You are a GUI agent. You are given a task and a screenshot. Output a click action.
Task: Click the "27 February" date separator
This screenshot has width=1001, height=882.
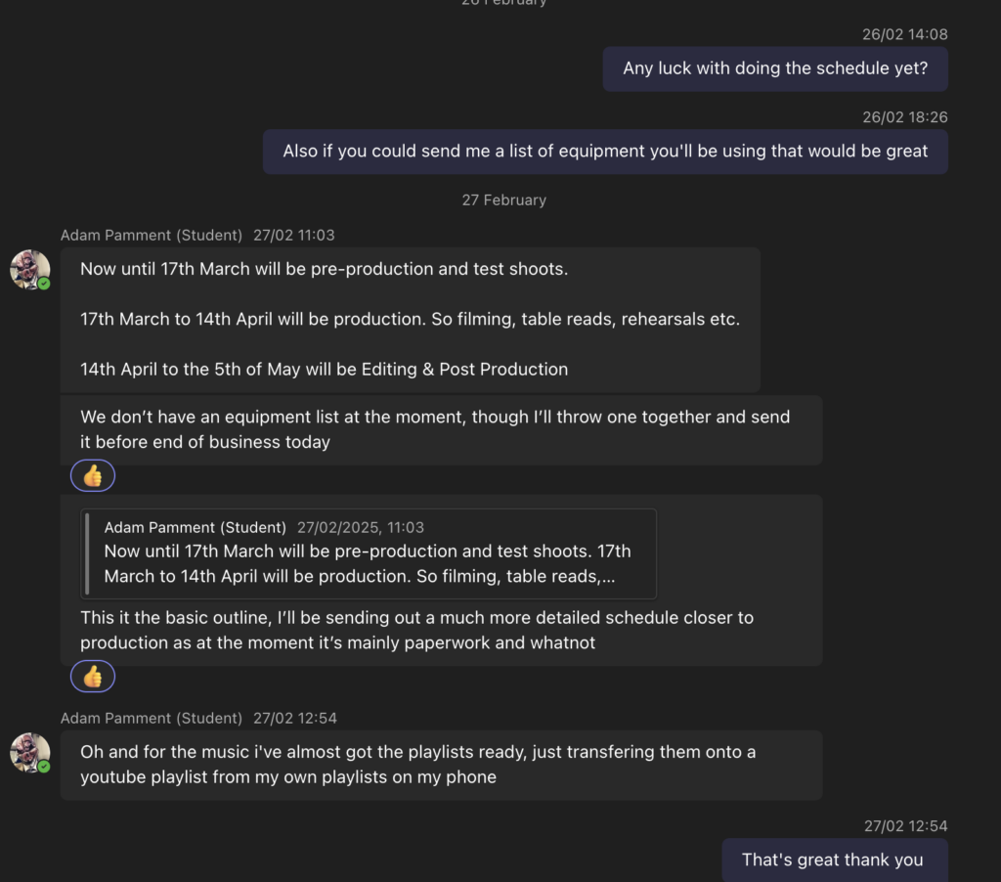(x=504, y=200)
